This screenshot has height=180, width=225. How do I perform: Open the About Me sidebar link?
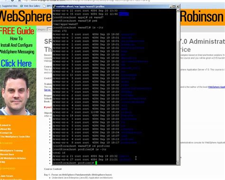[6, 129]
